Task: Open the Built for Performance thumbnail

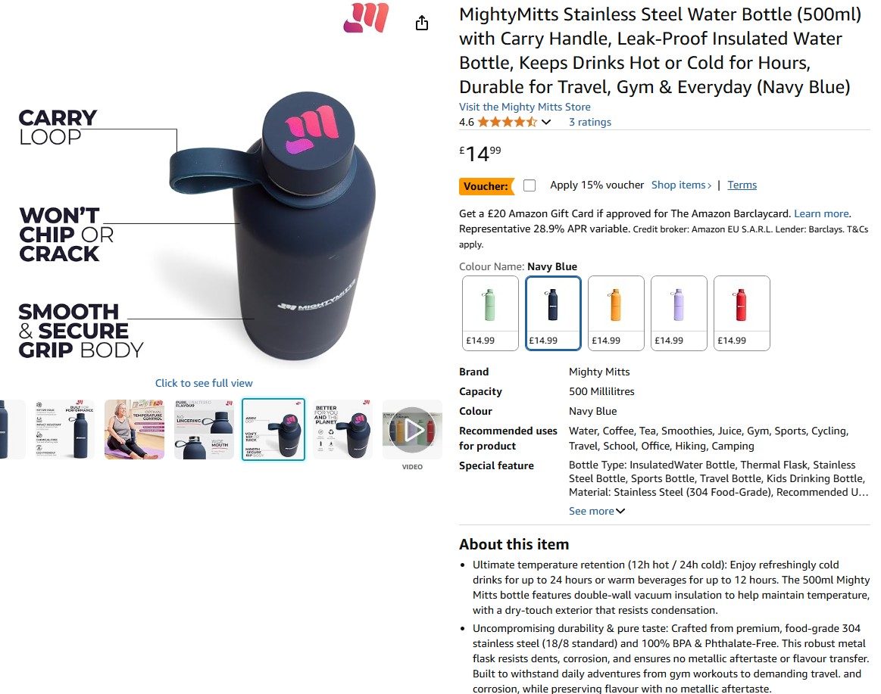Action: point(64,430)
